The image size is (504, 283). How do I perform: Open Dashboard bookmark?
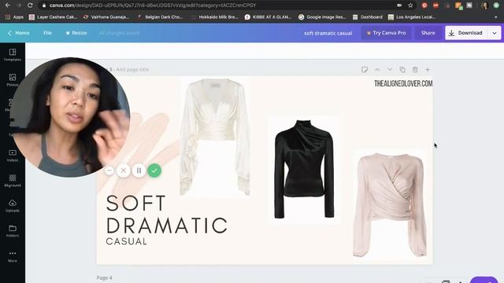[x=368, y=17]
